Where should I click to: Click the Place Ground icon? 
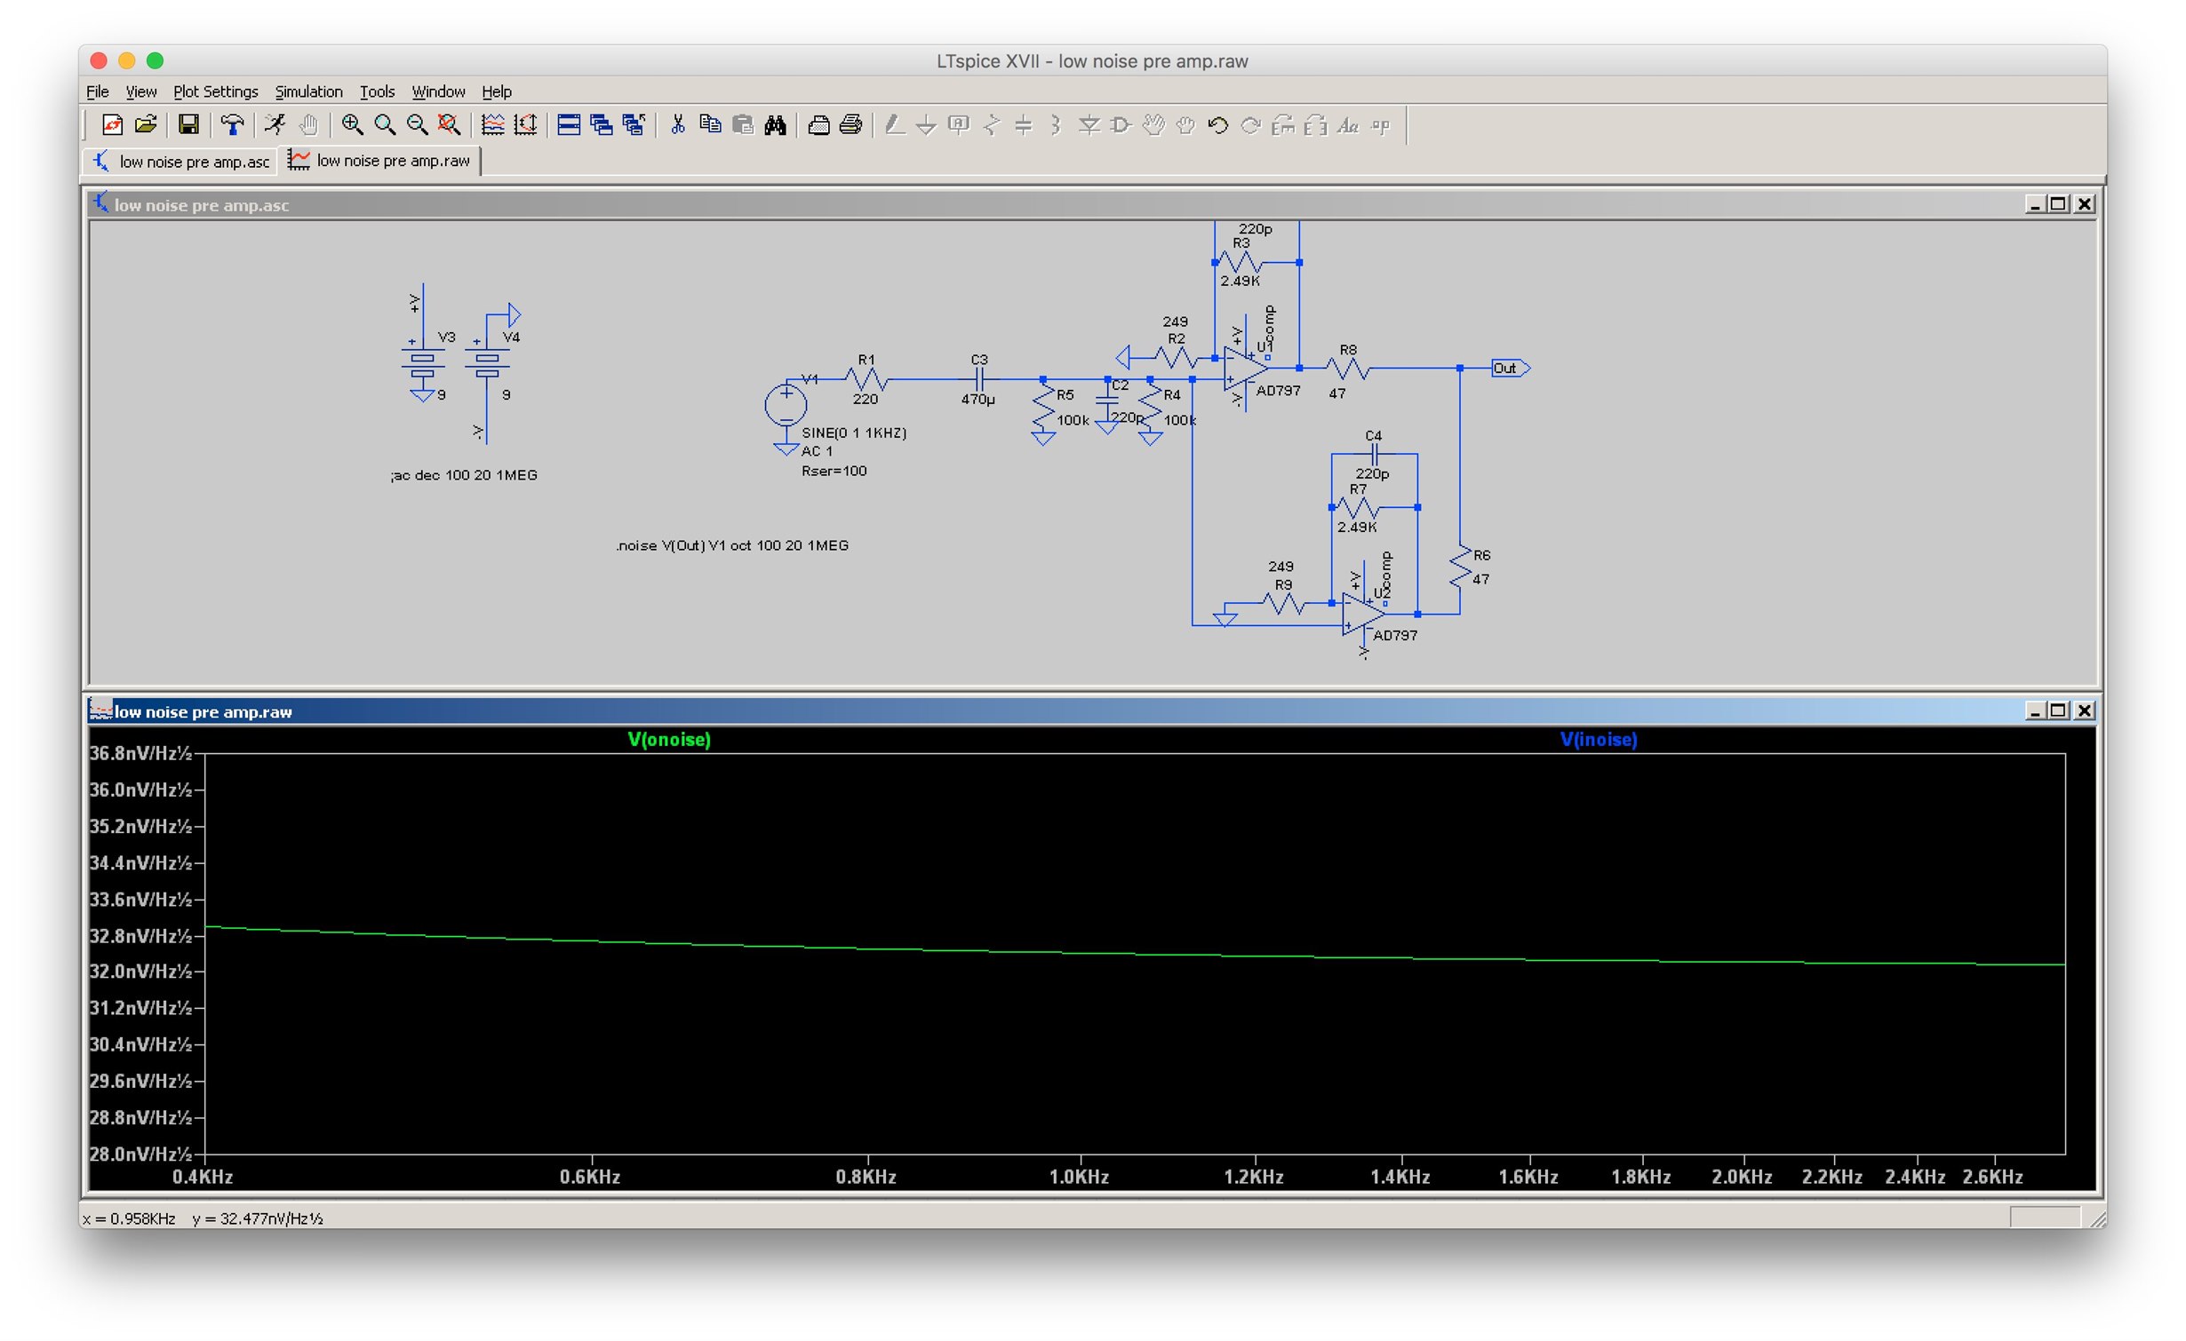pyautogui.click(x=926, y=125)
